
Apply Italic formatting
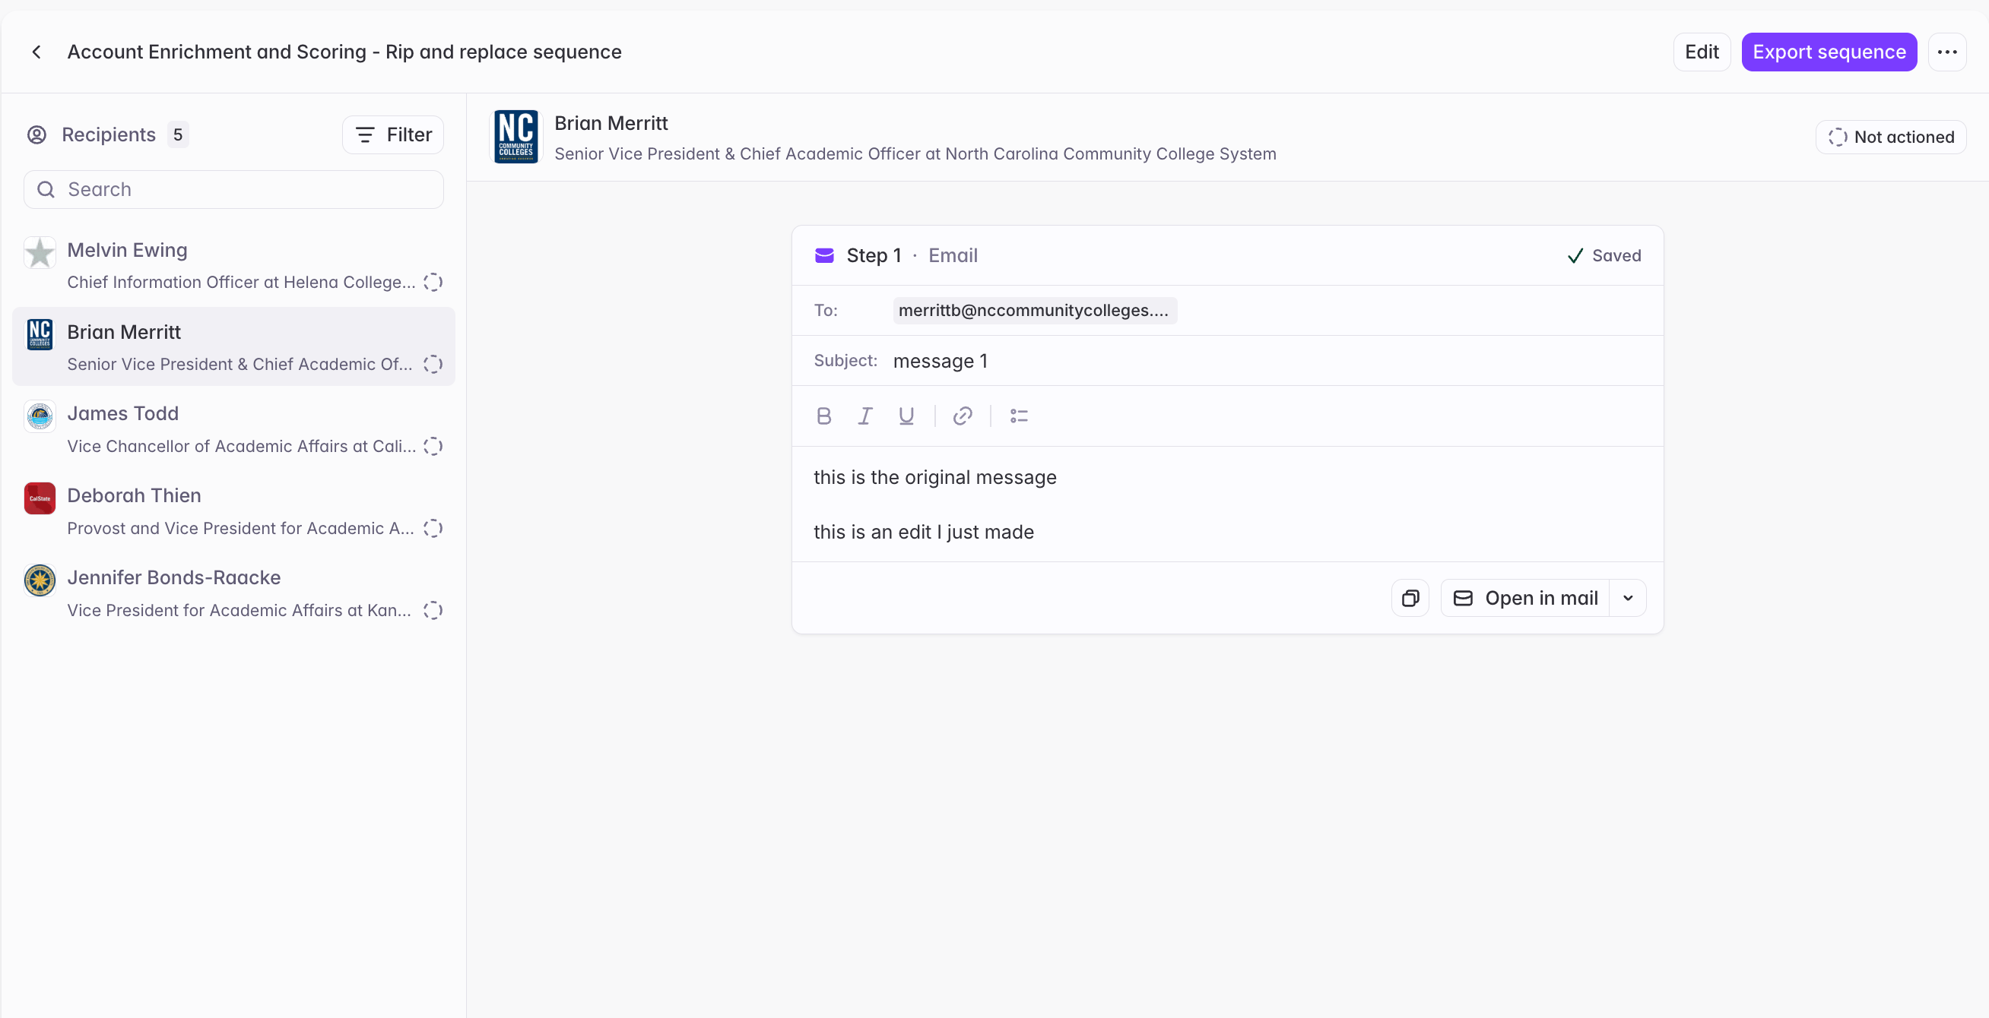tap(864, 416)
